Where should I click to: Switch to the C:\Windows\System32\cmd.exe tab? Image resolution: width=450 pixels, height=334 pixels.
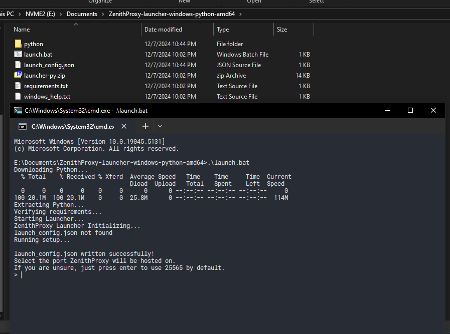click(x=70, y=126)
